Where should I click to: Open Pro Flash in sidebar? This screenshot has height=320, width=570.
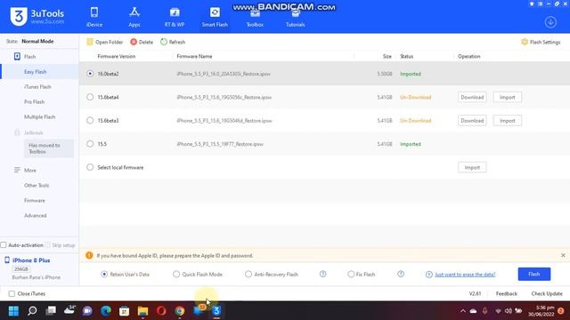34,102
